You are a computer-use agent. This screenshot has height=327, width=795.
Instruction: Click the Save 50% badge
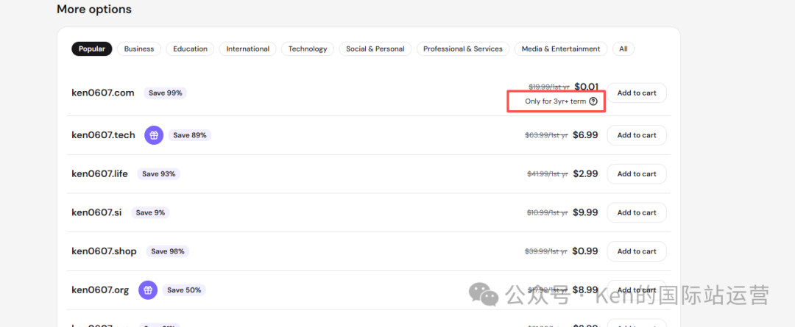(x=184, y=290)
